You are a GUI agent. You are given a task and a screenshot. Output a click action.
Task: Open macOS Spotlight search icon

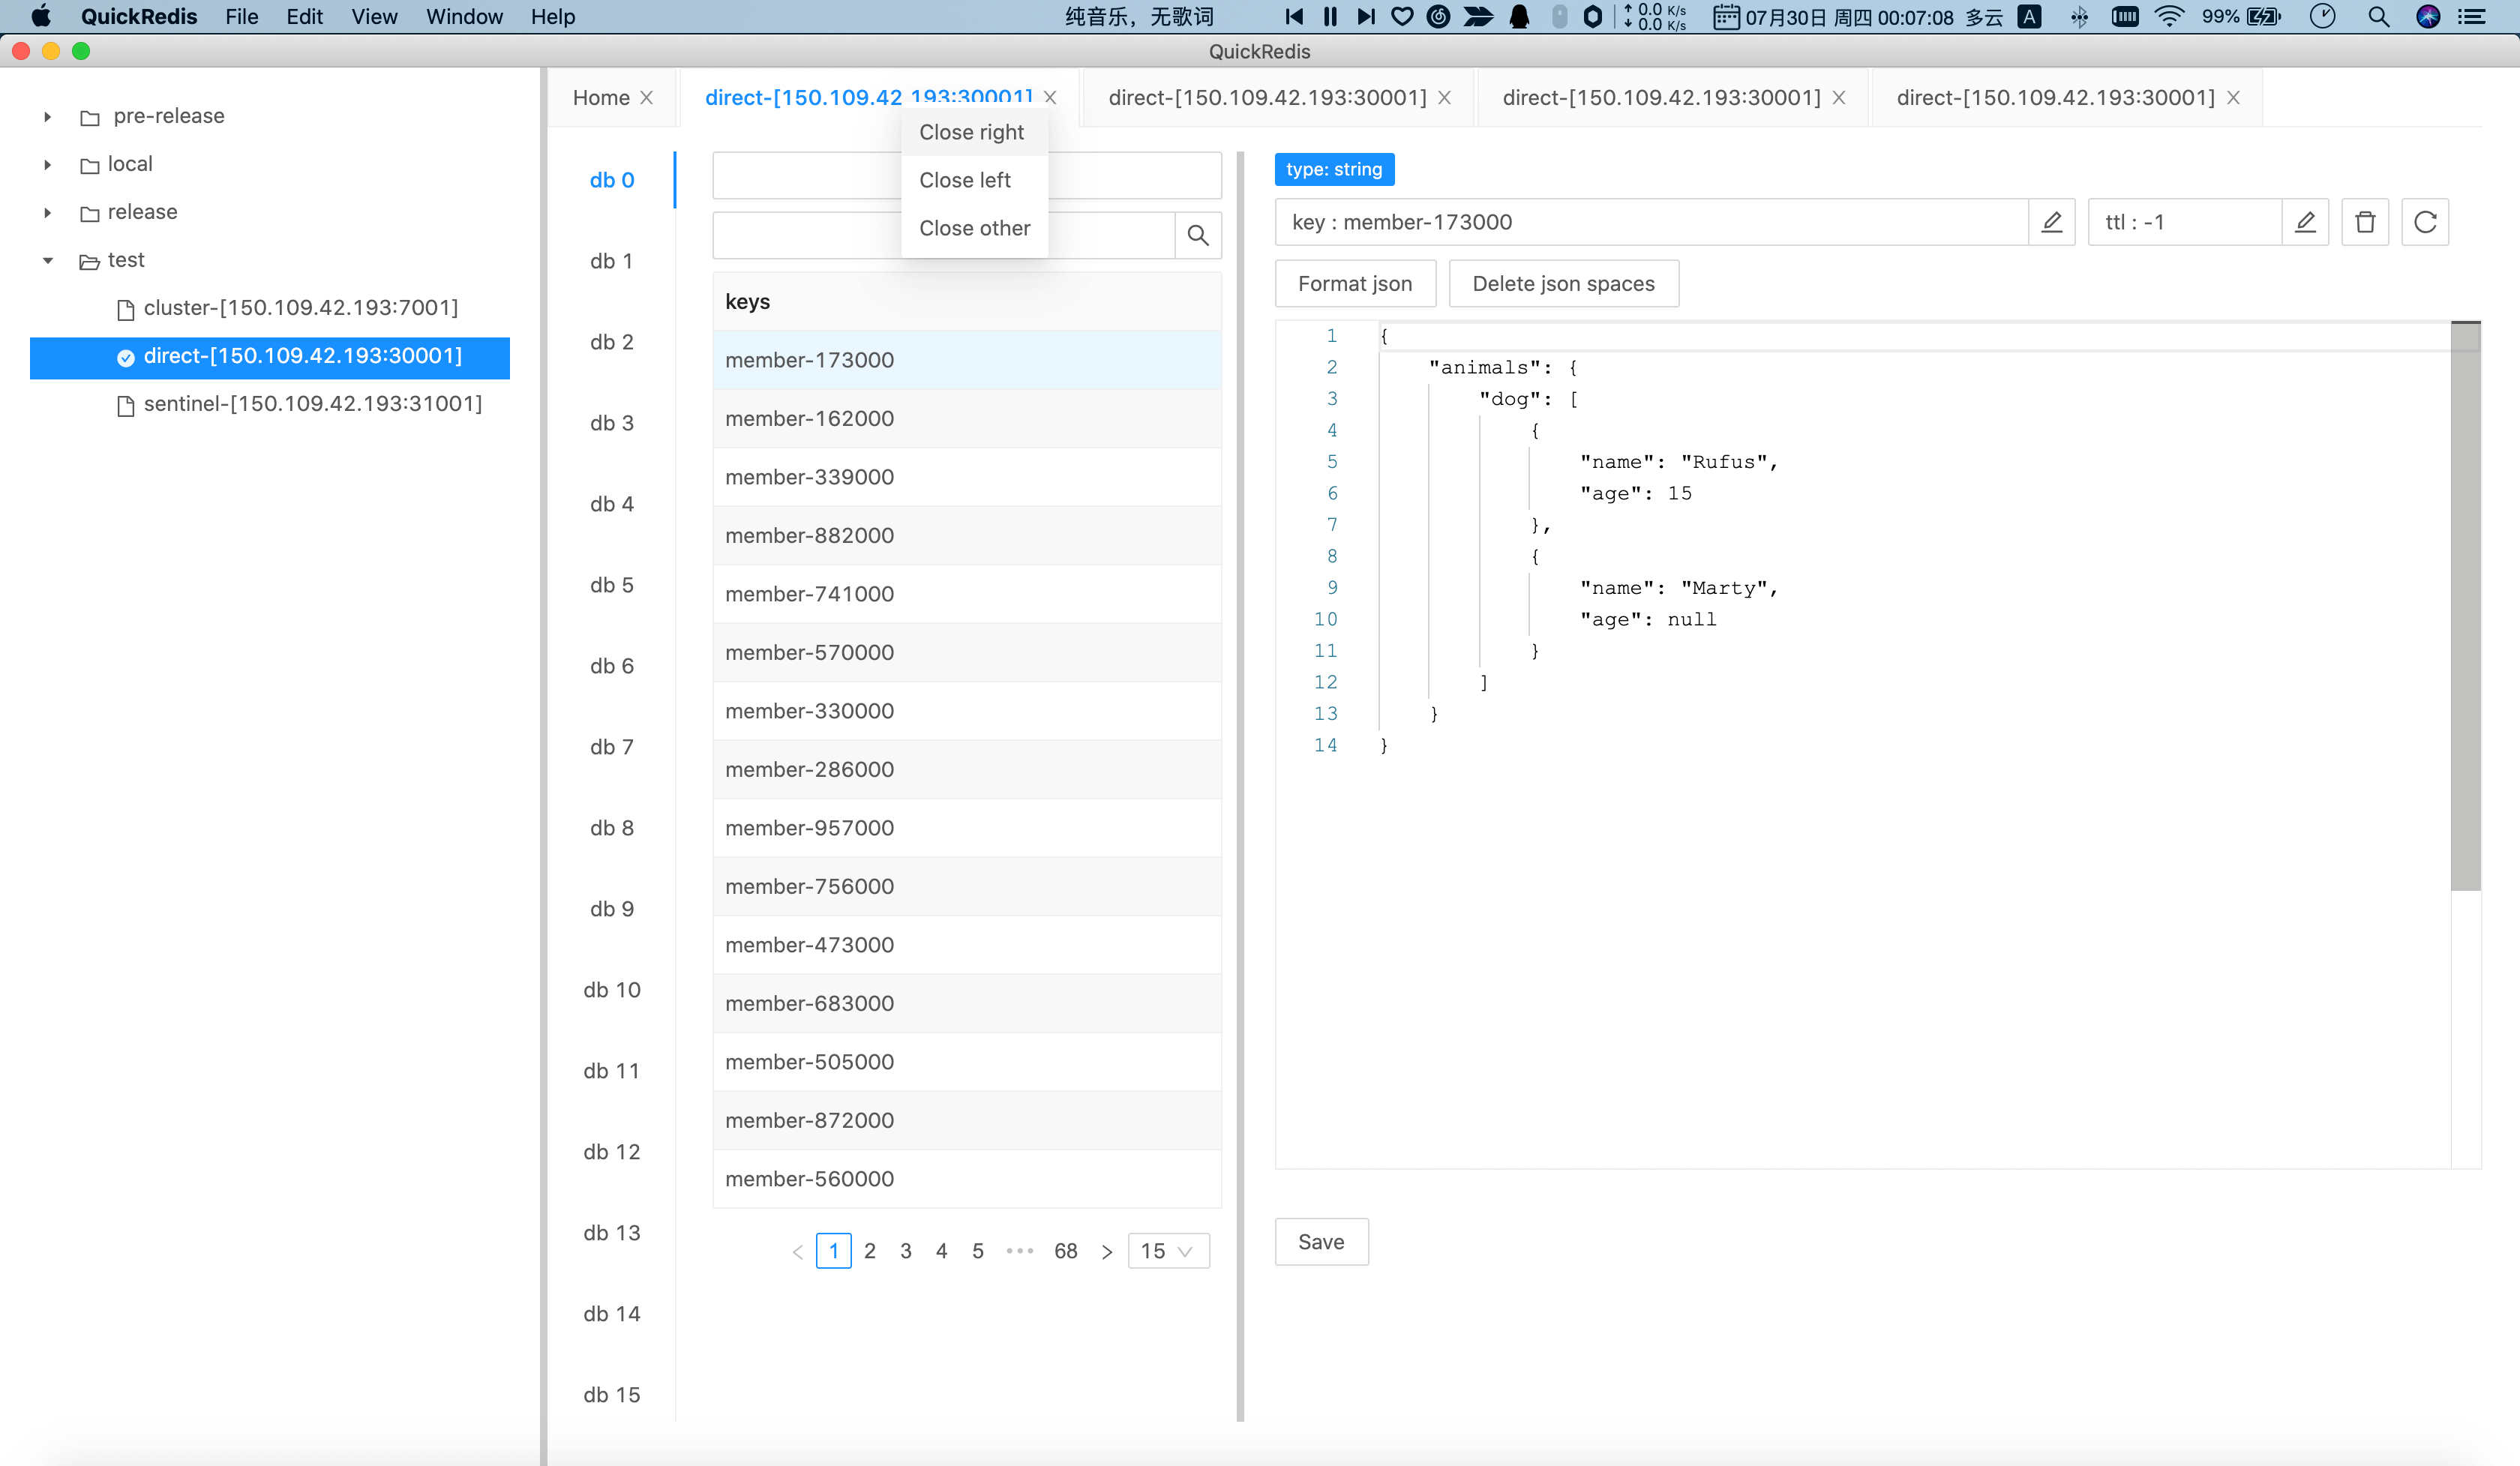[2379, 17]
